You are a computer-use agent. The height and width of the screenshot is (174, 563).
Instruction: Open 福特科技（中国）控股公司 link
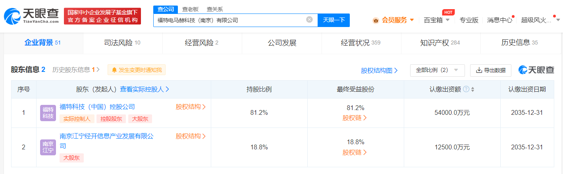click(97, 106)
